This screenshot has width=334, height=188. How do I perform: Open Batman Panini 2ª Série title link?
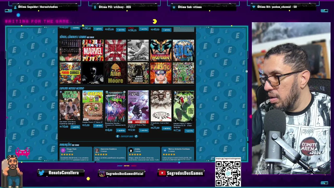coord(183,125)
